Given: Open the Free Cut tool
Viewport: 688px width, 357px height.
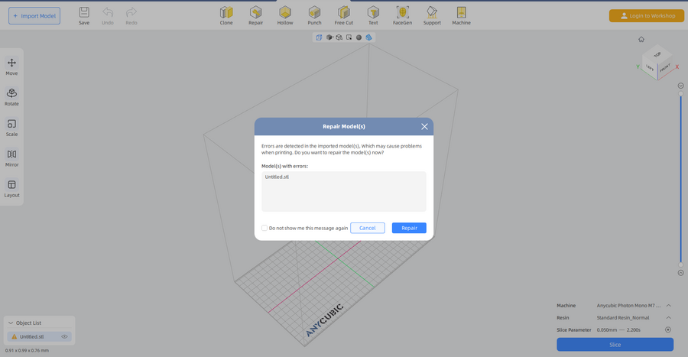Looking at the screenshot, I should coord(344,16).
